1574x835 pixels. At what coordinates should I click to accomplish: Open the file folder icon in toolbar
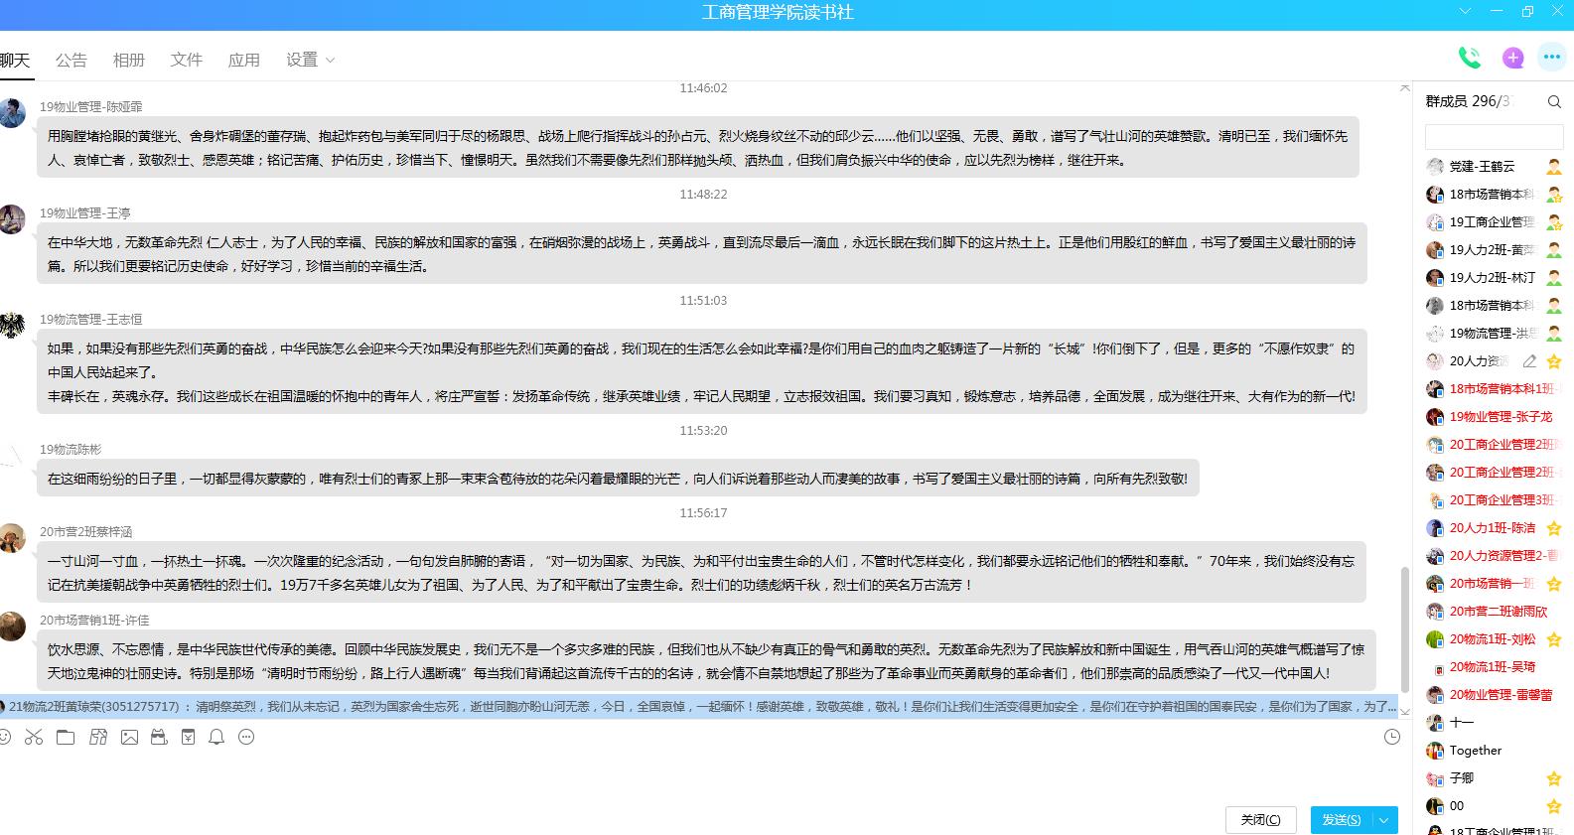[66, 737]
